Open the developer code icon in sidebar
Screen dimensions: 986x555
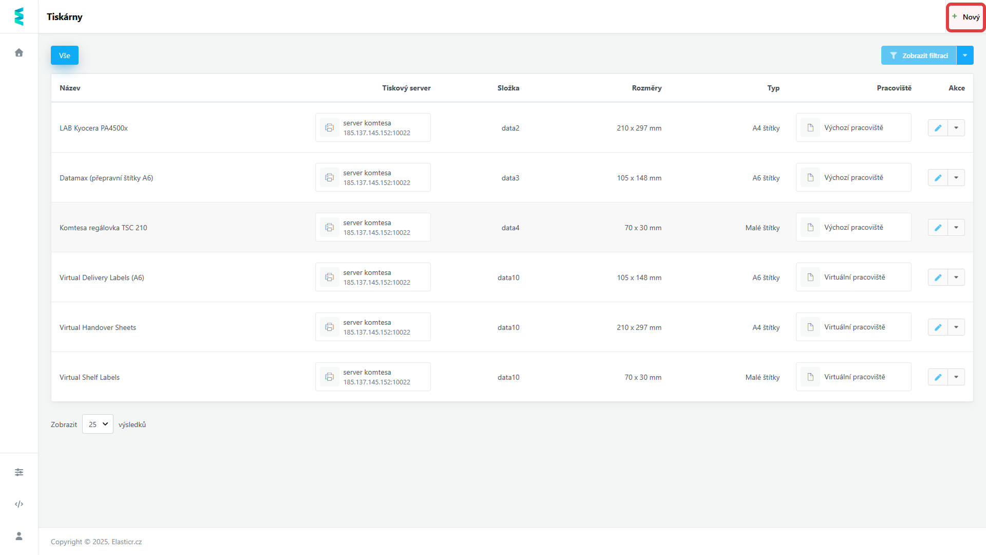click(19, 504)
